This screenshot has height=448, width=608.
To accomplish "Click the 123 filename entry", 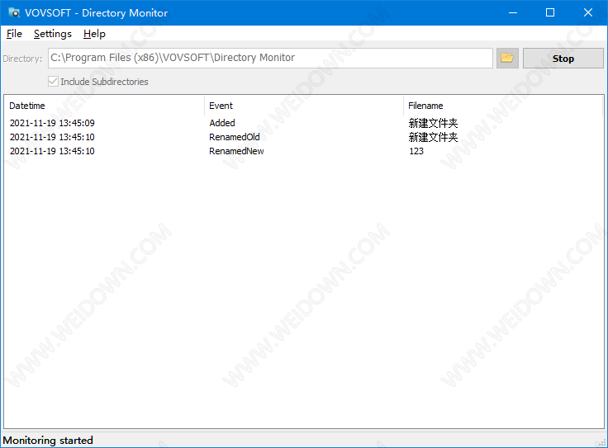I will pos(416,151).
